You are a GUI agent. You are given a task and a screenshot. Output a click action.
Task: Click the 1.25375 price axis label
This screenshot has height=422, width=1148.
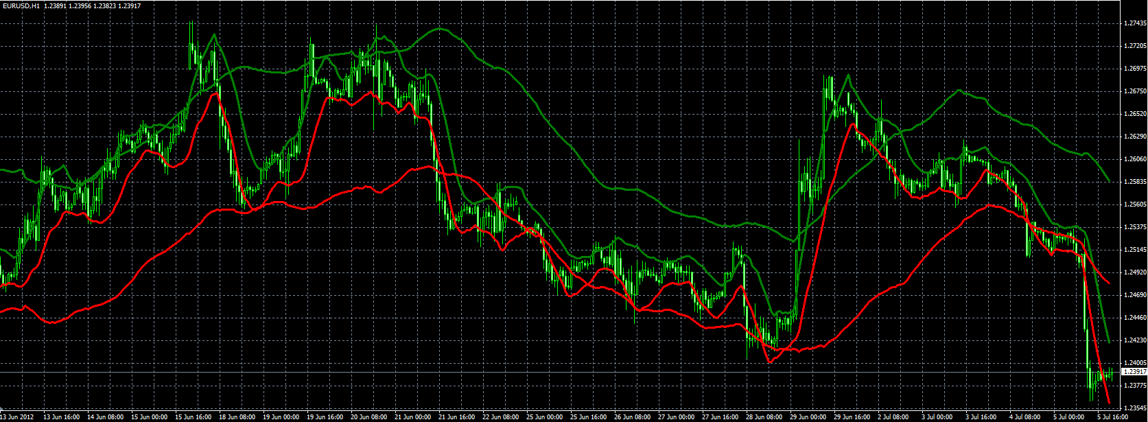(1134, 227)
